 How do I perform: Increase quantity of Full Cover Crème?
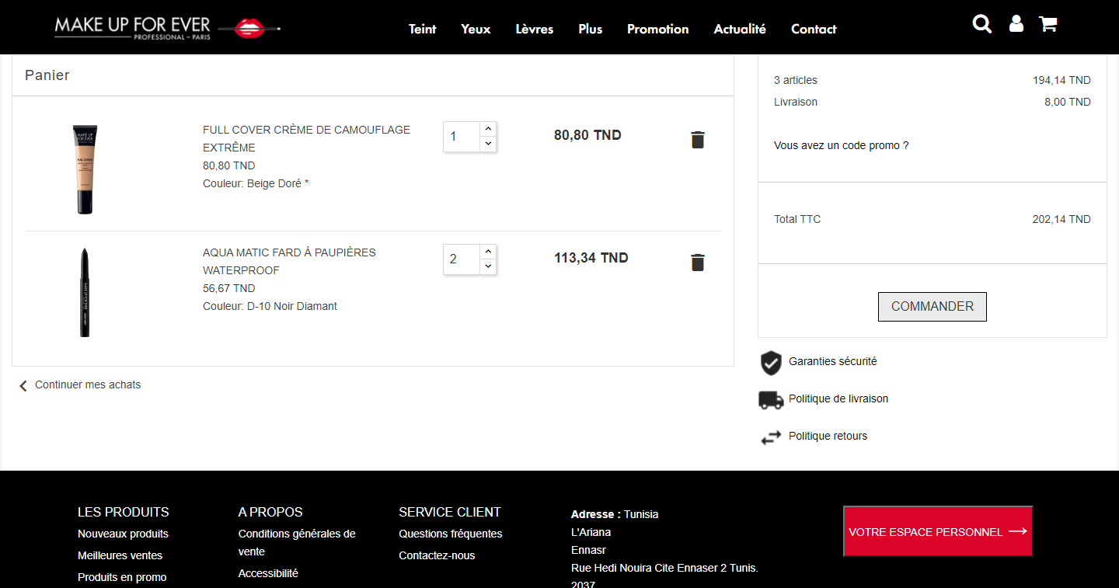(x=488, y=130)
